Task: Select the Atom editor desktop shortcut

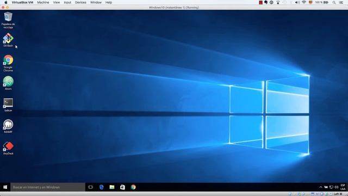Action: click(8, 83)
